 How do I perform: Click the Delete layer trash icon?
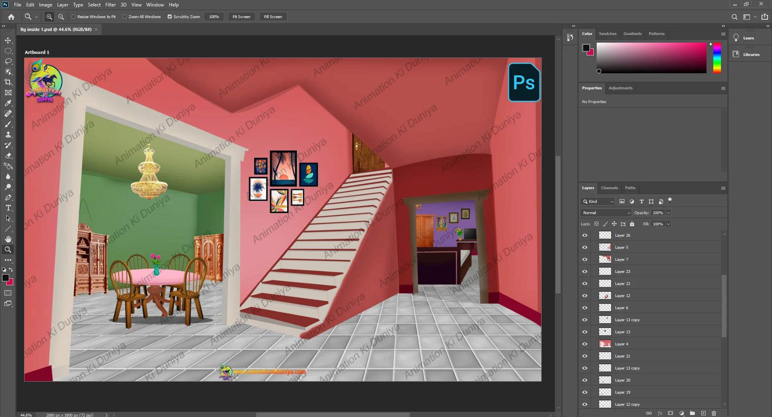coord(714,413)
